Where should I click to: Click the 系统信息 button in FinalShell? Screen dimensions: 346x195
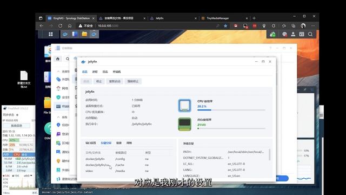point(17,126)
